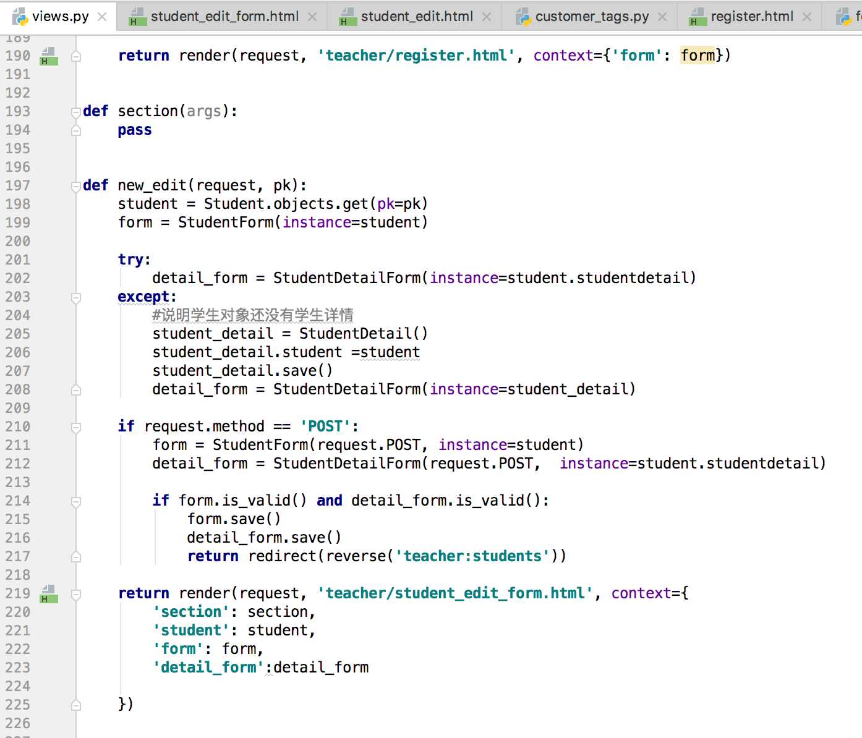Click the HTML file icon on student_edit_form.html tab
Image resolution: width=862 pixels, height=738 pixels.
[x=137, y=17]
